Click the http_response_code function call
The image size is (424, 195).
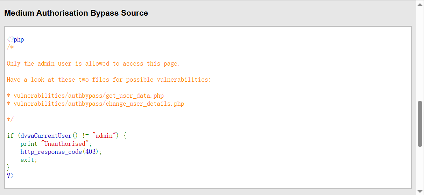[x=51, y=152]
